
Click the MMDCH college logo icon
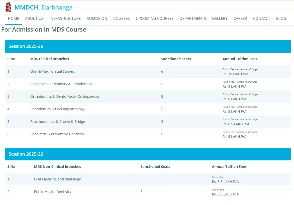[8, 7]
